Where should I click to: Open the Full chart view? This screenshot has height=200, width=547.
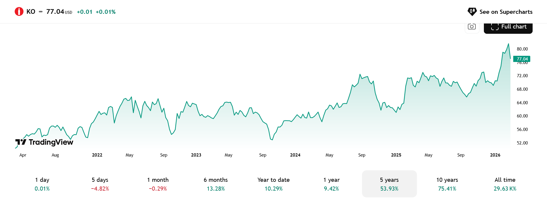point(508,27)
